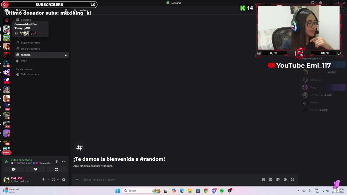This screenshot has width=347, height=195.
Task: Send a gift using the gift icon
Action: pyautogui.click(x=263, y=180)
